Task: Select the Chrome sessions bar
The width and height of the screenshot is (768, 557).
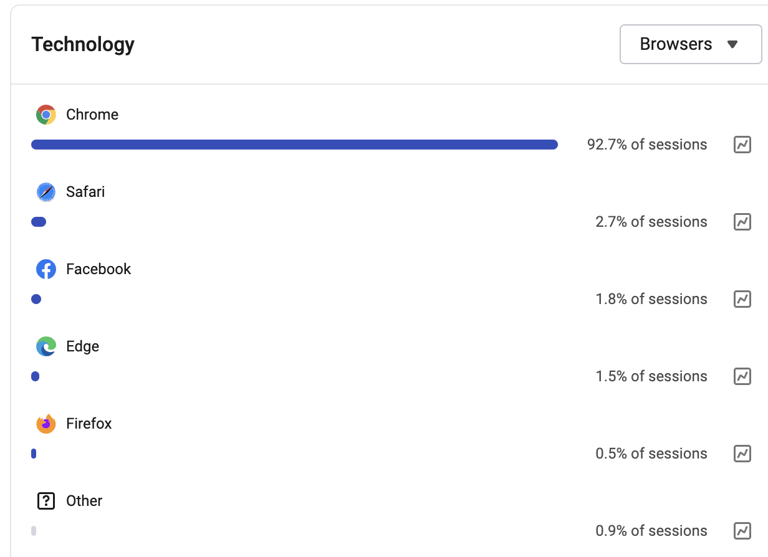Action: click(294, 145)
